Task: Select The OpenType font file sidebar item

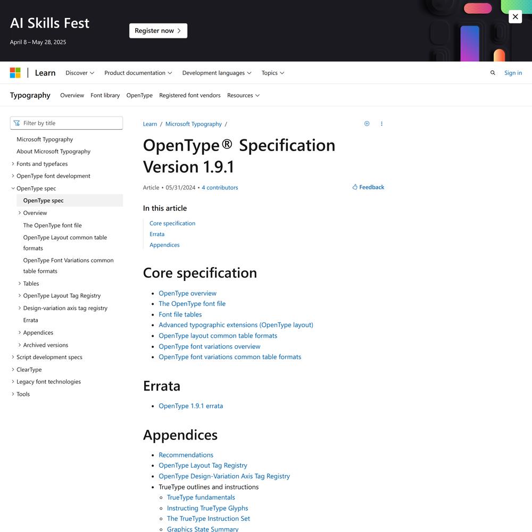Action: point(53,225)
